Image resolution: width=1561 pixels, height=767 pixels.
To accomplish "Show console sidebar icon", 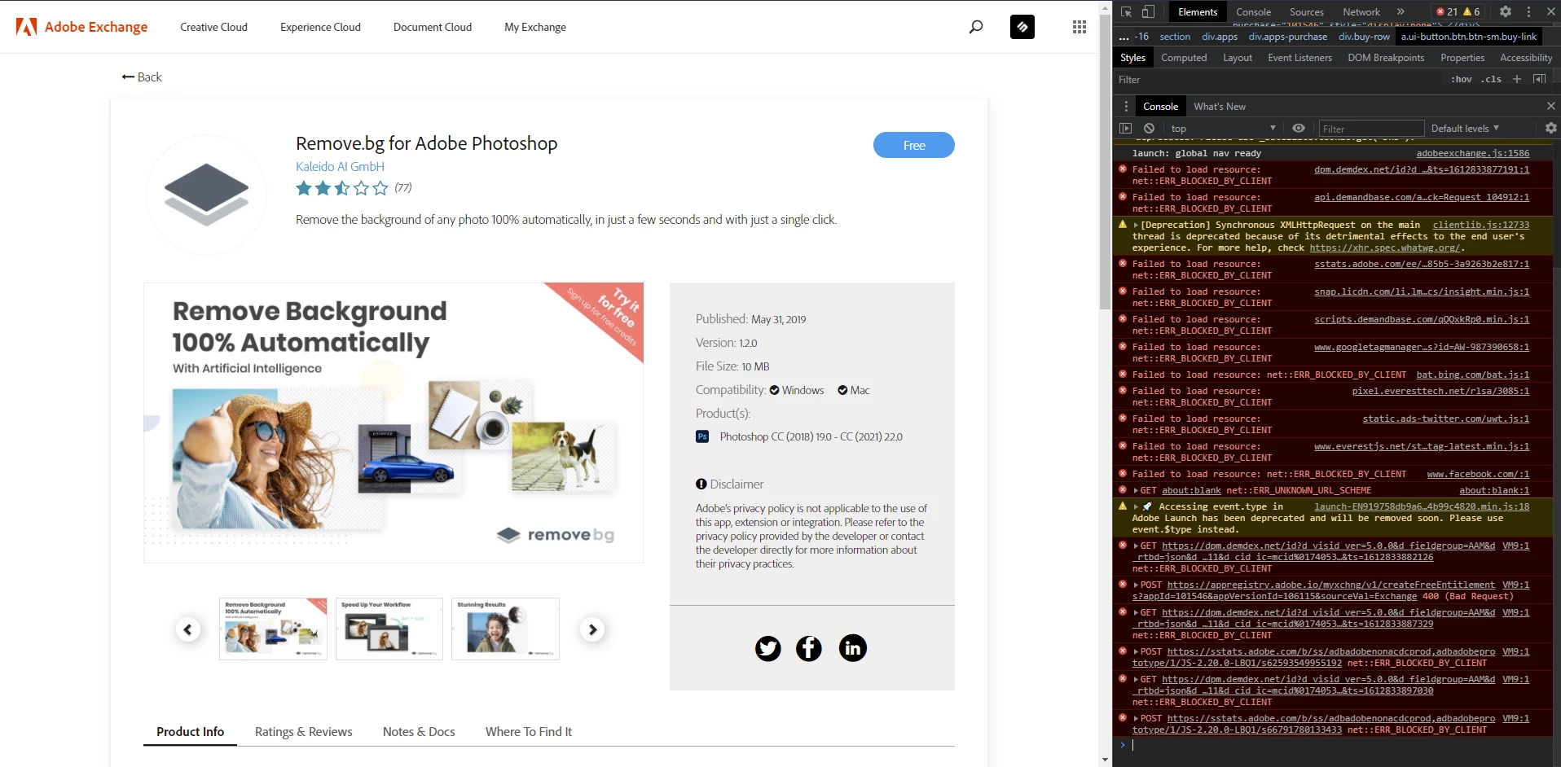I will tap(1126, 129).
